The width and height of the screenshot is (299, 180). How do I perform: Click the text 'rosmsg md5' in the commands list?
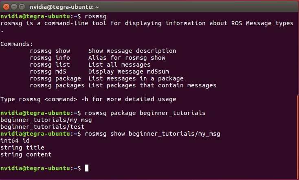(48, 72)
